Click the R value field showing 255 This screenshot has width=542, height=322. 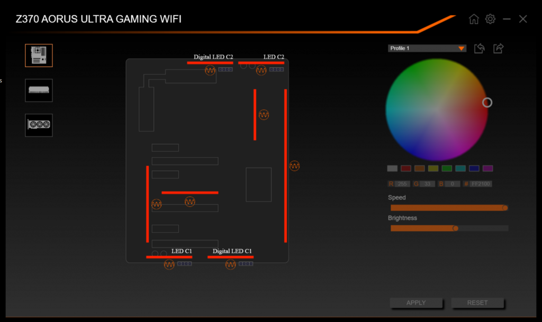402,184
